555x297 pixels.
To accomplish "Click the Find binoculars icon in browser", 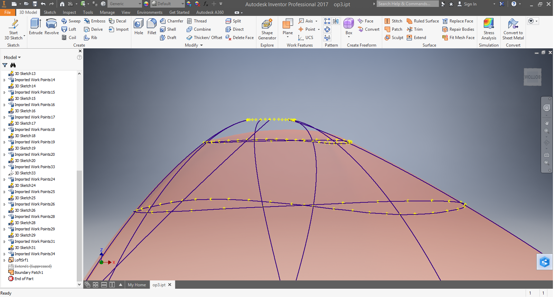I will coord(13,65).
